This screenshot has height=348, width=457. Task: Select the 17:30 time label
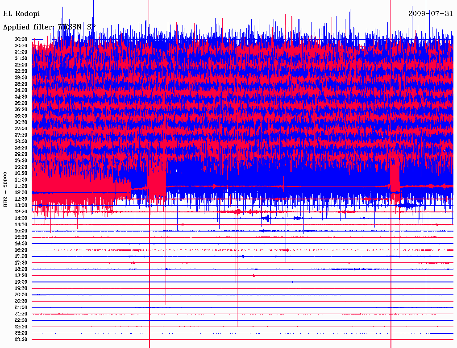pos(21,263)
